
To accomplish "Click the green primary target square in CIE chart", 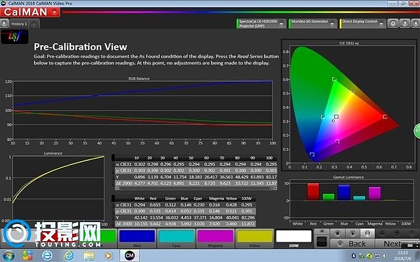I will tap(334, 79).
